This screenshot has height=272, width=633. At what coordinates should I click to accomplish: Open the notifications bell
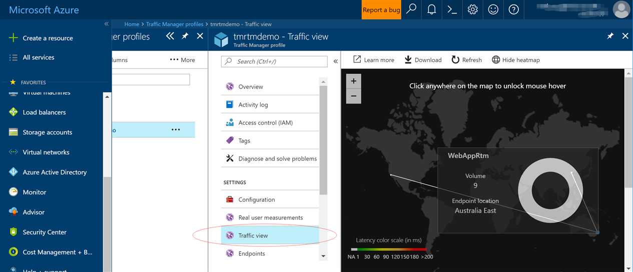pyautogui.click(x=432, y=9)
